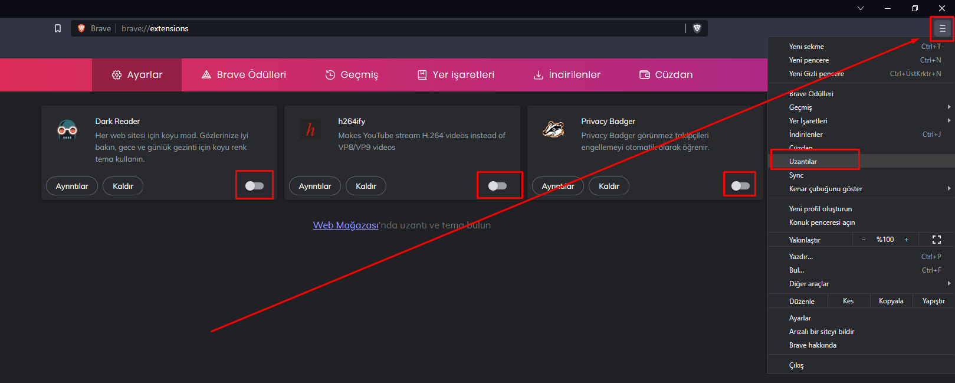Click the fullscreen icon in the zoom row
The image size is (955, 383).
[x=936, y=240]
